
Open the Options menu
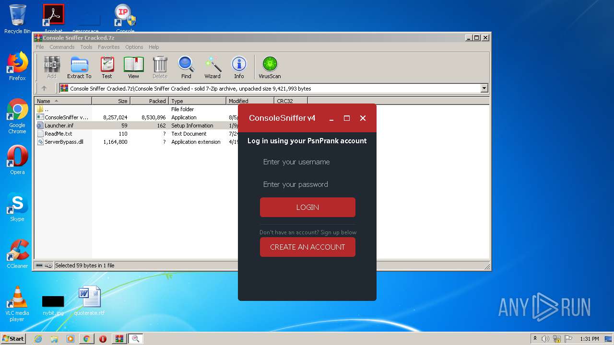134,47
